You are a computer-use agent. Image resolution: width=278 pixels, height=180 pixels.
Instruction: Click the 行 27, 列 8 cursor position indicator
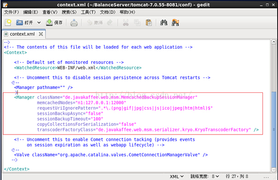(x=237, y=176)
